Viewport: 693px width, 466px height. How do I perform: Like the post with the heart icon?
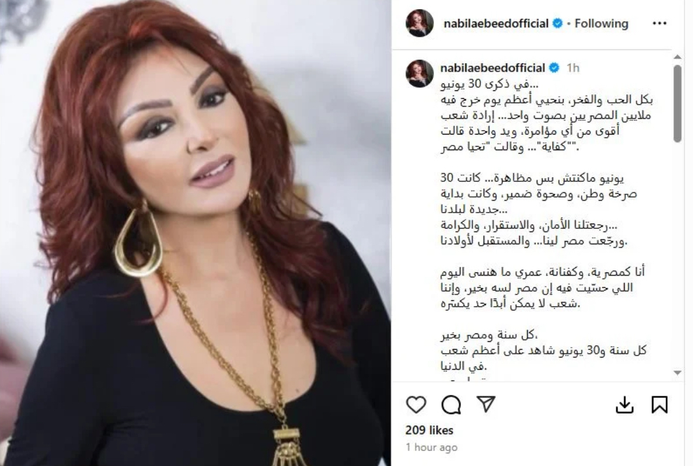tap(416, 404)
